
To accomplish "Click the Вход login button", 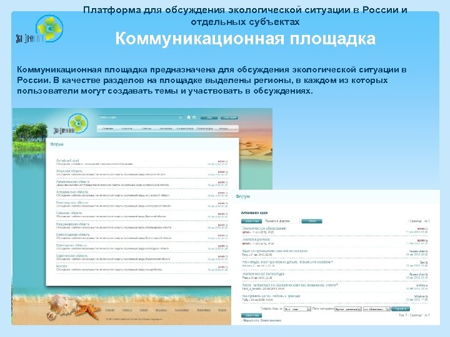I will (x=209, y=117).
